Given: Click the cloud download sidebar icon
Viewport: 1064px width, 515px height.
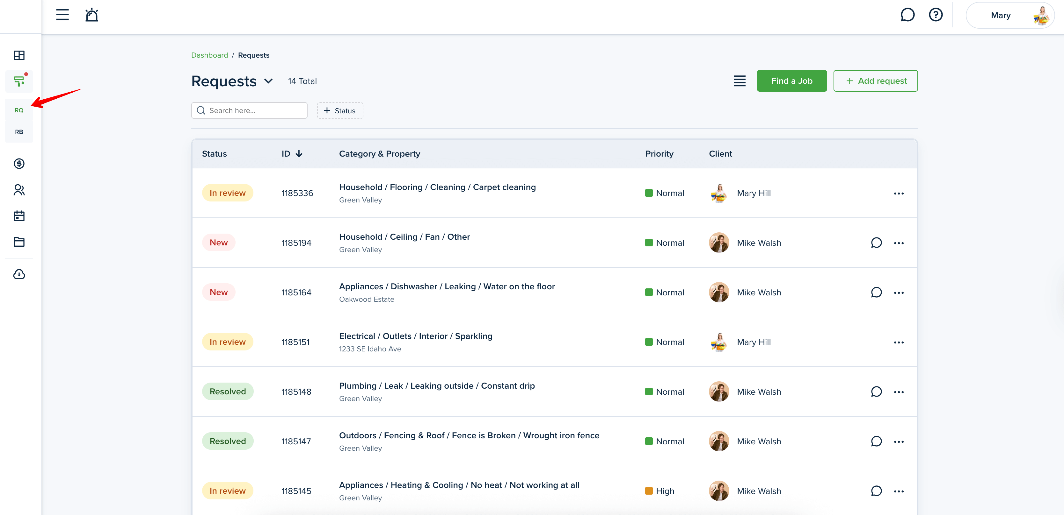Looking at the screenshot, I should point(19,274).
